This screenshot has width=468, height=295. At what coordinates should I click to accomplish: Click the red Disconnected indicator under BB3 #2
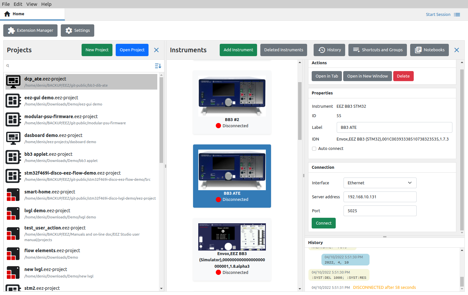point(218,126)
